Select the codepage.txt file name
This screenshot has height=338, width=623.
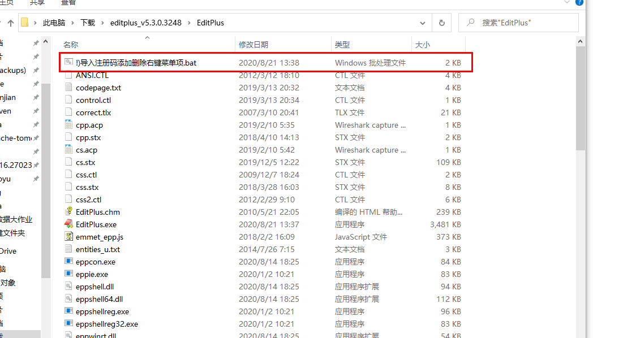(98, 88)
